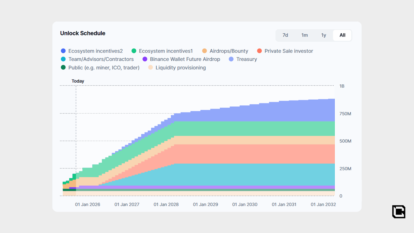Switch to the 1m time range
This screenshot has width=414, height=233.
pos(305,35)
